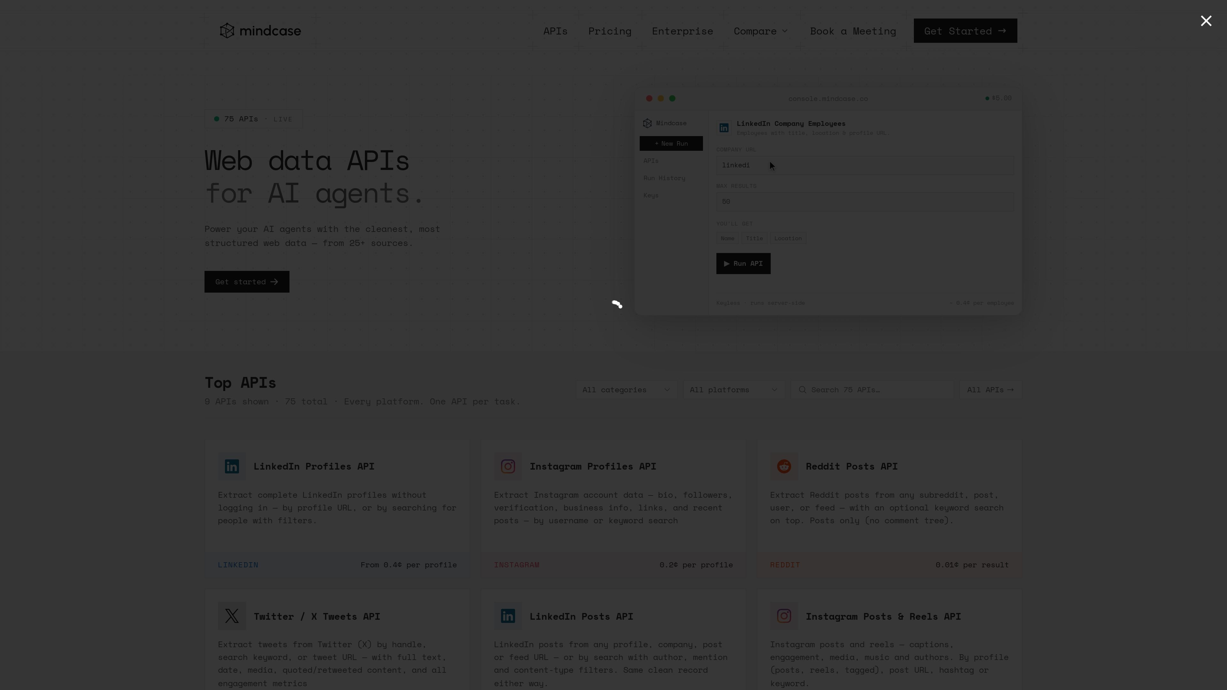Open the All platforms dropdown
The image size is (1227, 690).
point(734,390)
